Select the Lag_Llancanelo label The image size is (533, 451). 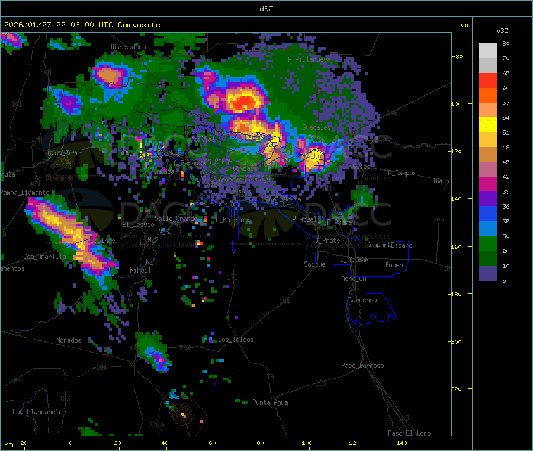[38, 411]
